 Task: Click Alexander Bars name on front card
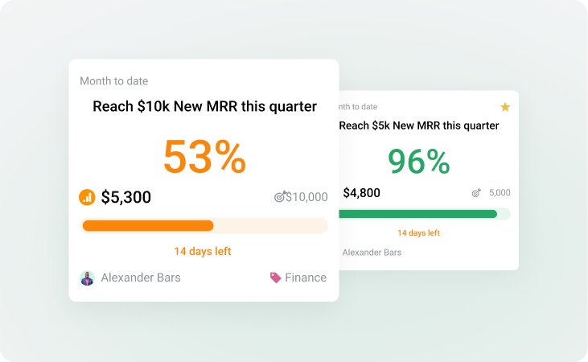(141, 278)
